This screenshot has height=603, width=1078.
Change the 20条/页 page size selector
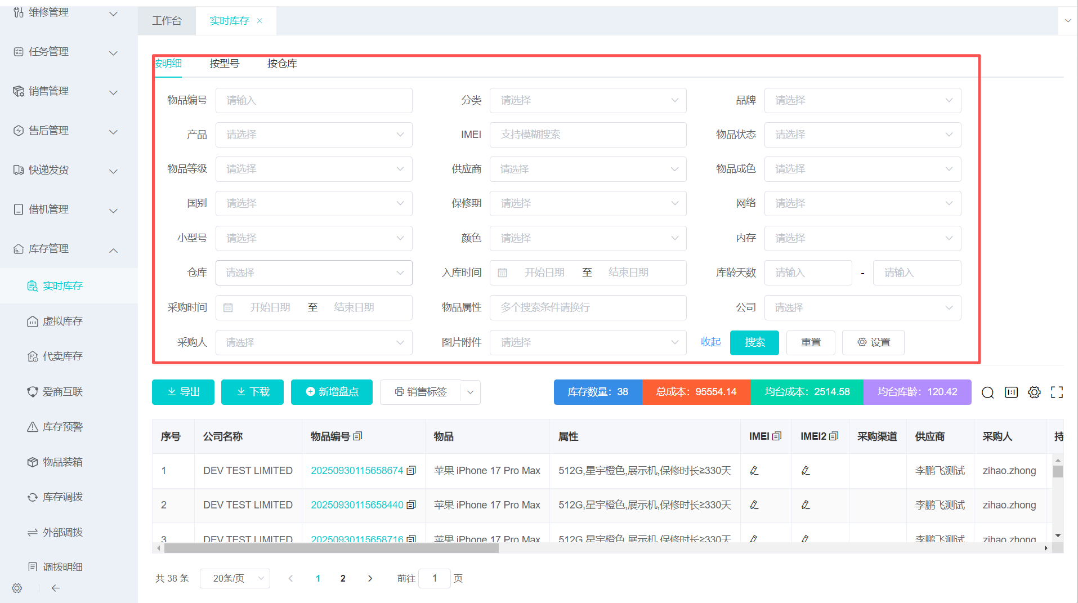coord(235,578)
